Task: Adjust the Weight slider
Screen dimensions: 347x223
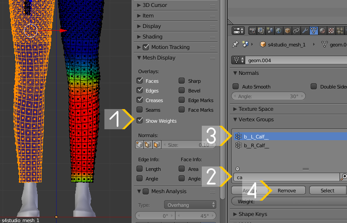Action: coord(289,202)
